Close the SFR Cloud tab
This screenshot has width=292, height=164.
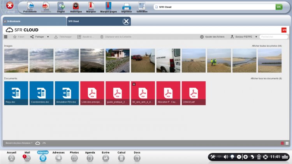pos(126,21)
